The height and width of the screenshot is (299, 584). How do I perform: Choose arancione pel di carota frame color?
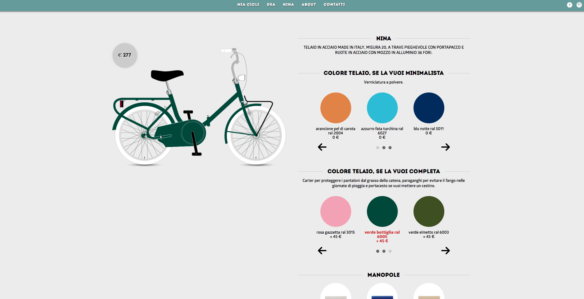(335, 108)
